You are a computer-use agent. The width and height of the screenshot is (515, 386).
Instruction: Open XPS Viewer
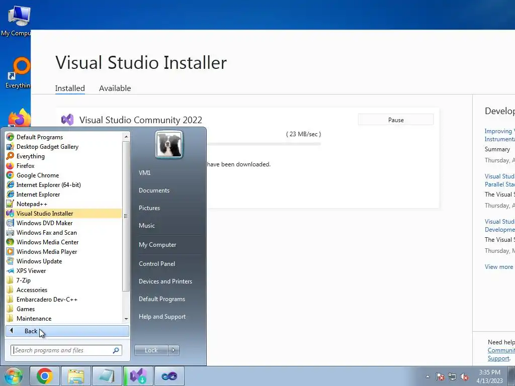[x=63, y=270]
